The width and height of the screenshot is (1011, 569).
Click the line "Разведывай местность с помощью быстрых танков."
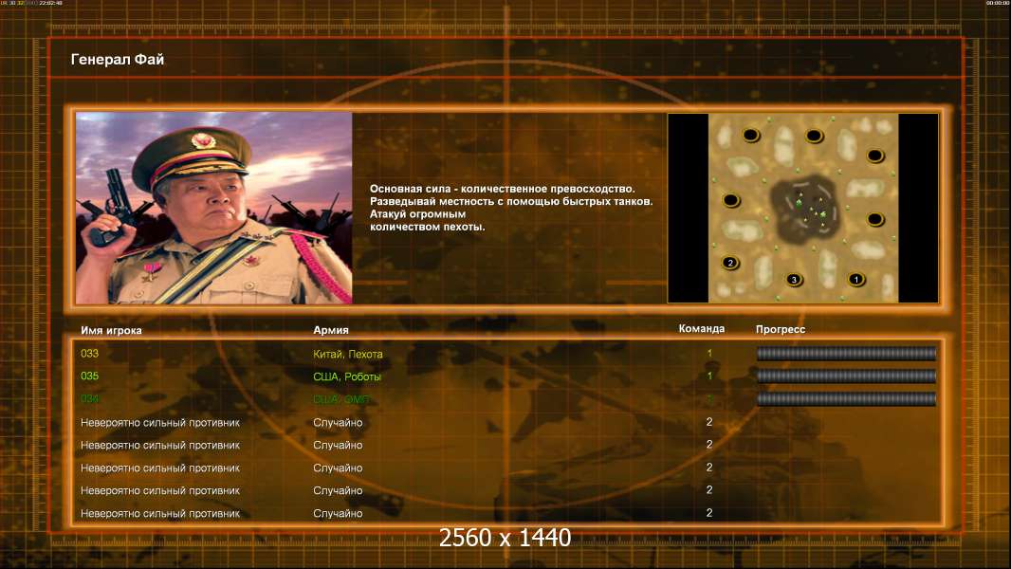click(511, 202)
